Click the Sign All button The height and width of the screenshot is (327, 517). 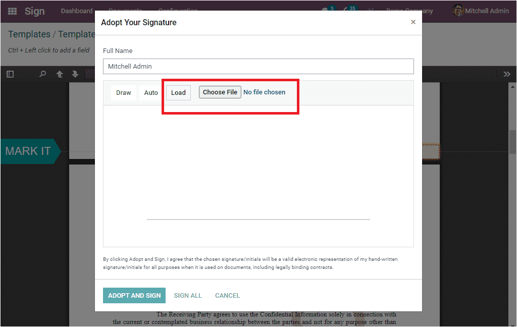click(188, 296)
